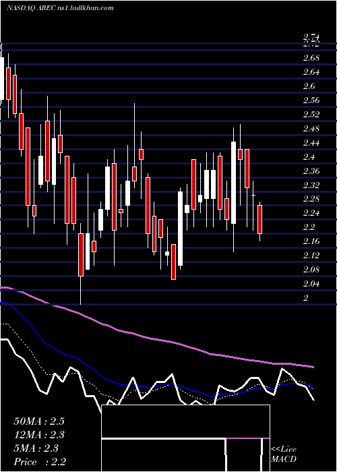Click the pink 50MA line end point

pyautogui.click(x=314, y=367)
